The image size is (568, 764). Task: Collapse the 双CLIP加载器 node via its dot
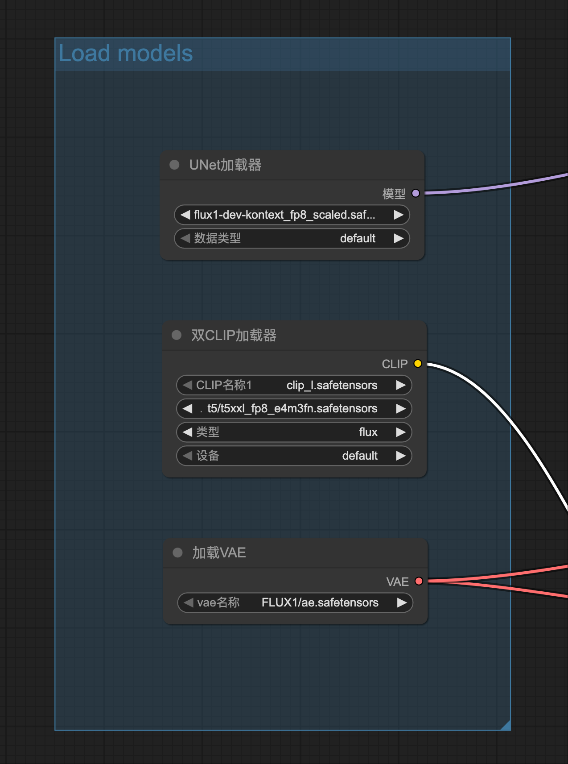(x=177, y=335)
